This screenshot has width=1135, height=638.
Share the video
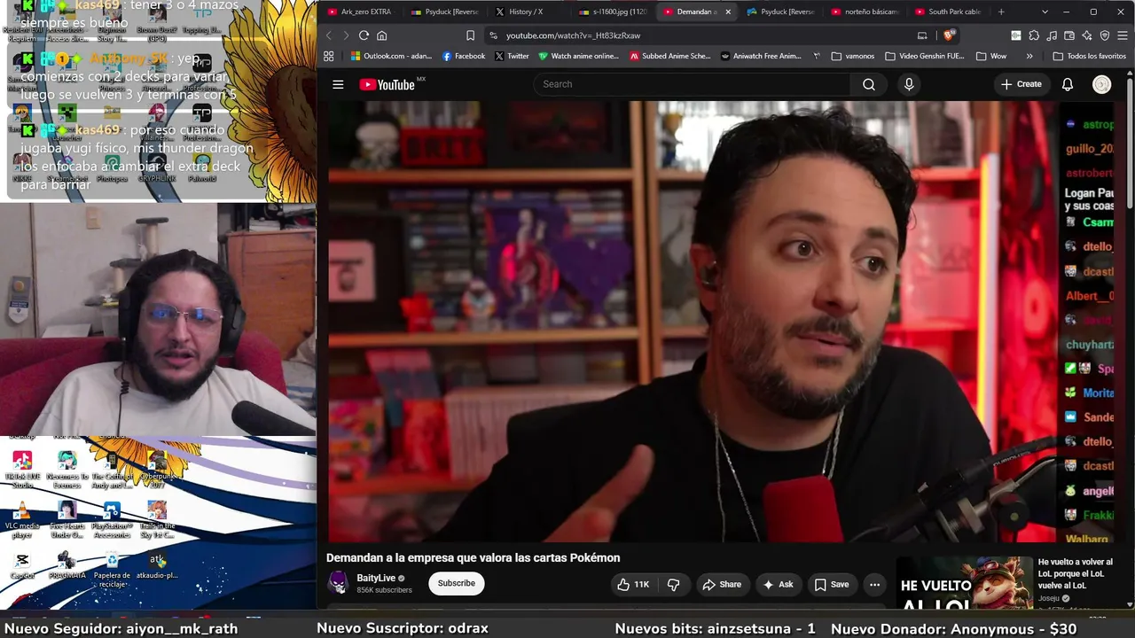(722, 584)
